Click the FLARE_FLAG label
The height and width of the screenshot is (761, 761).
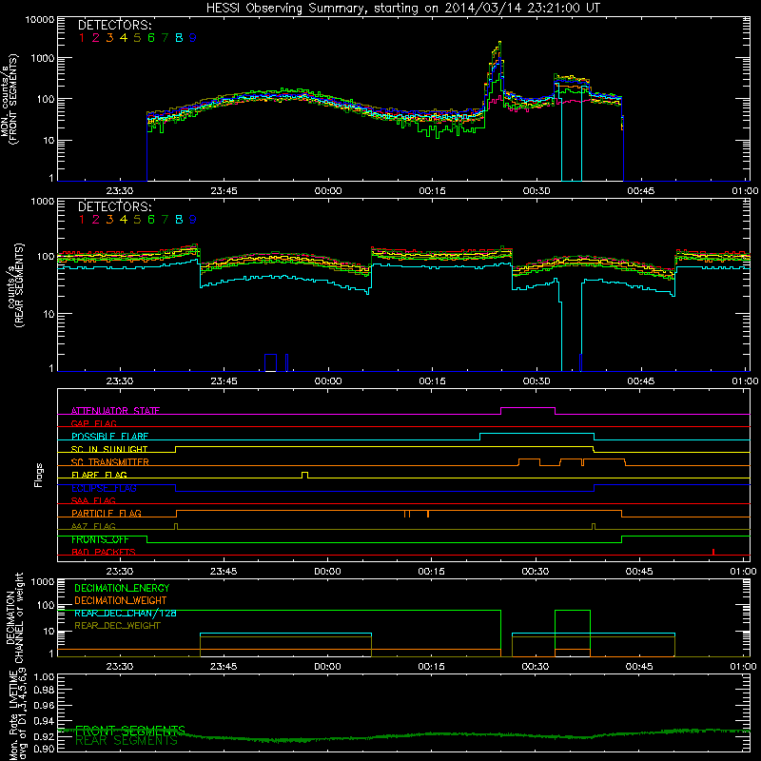[99, 475]
